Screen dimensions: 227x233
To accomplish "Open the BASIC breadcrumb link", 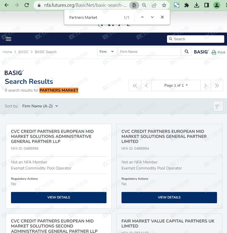I will [23, 52].
